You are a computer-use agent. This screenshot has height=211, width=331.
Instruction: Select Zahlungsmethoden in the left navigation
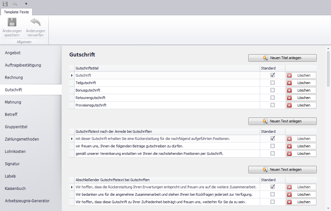[x=22, y=139]
